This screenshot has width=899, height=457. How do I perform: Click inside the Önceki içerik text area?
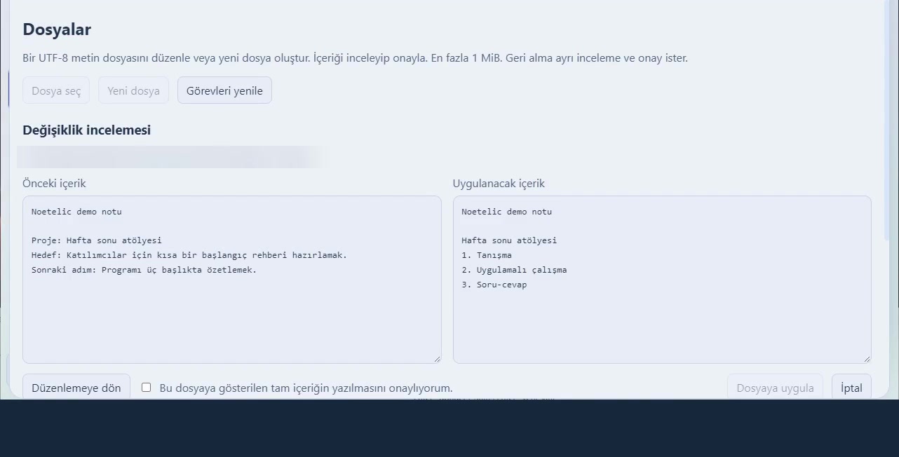[232, 280]
